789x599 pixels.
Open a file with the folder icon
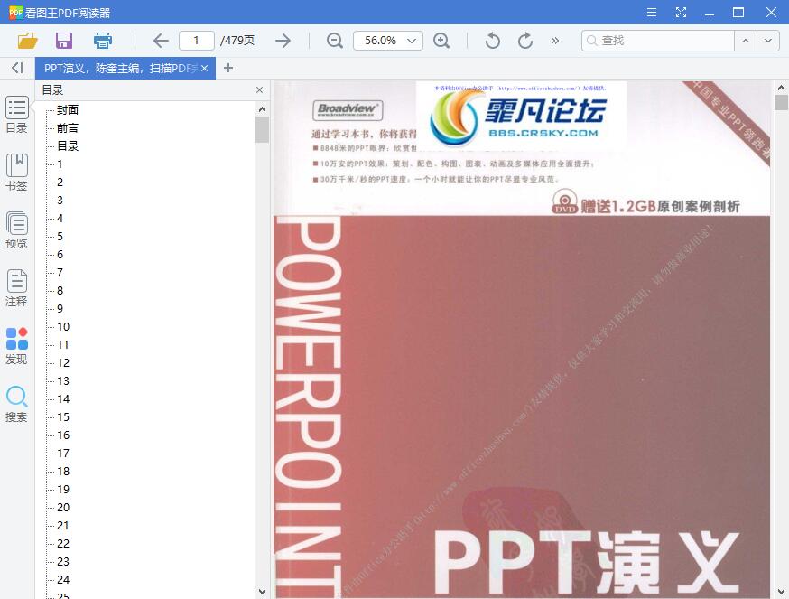28,41
